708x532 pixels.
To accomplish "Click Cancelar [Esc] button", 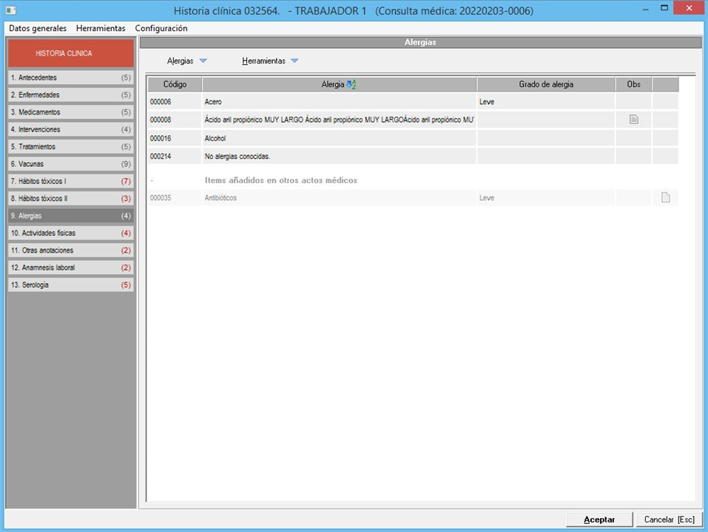I will point(669,519).
